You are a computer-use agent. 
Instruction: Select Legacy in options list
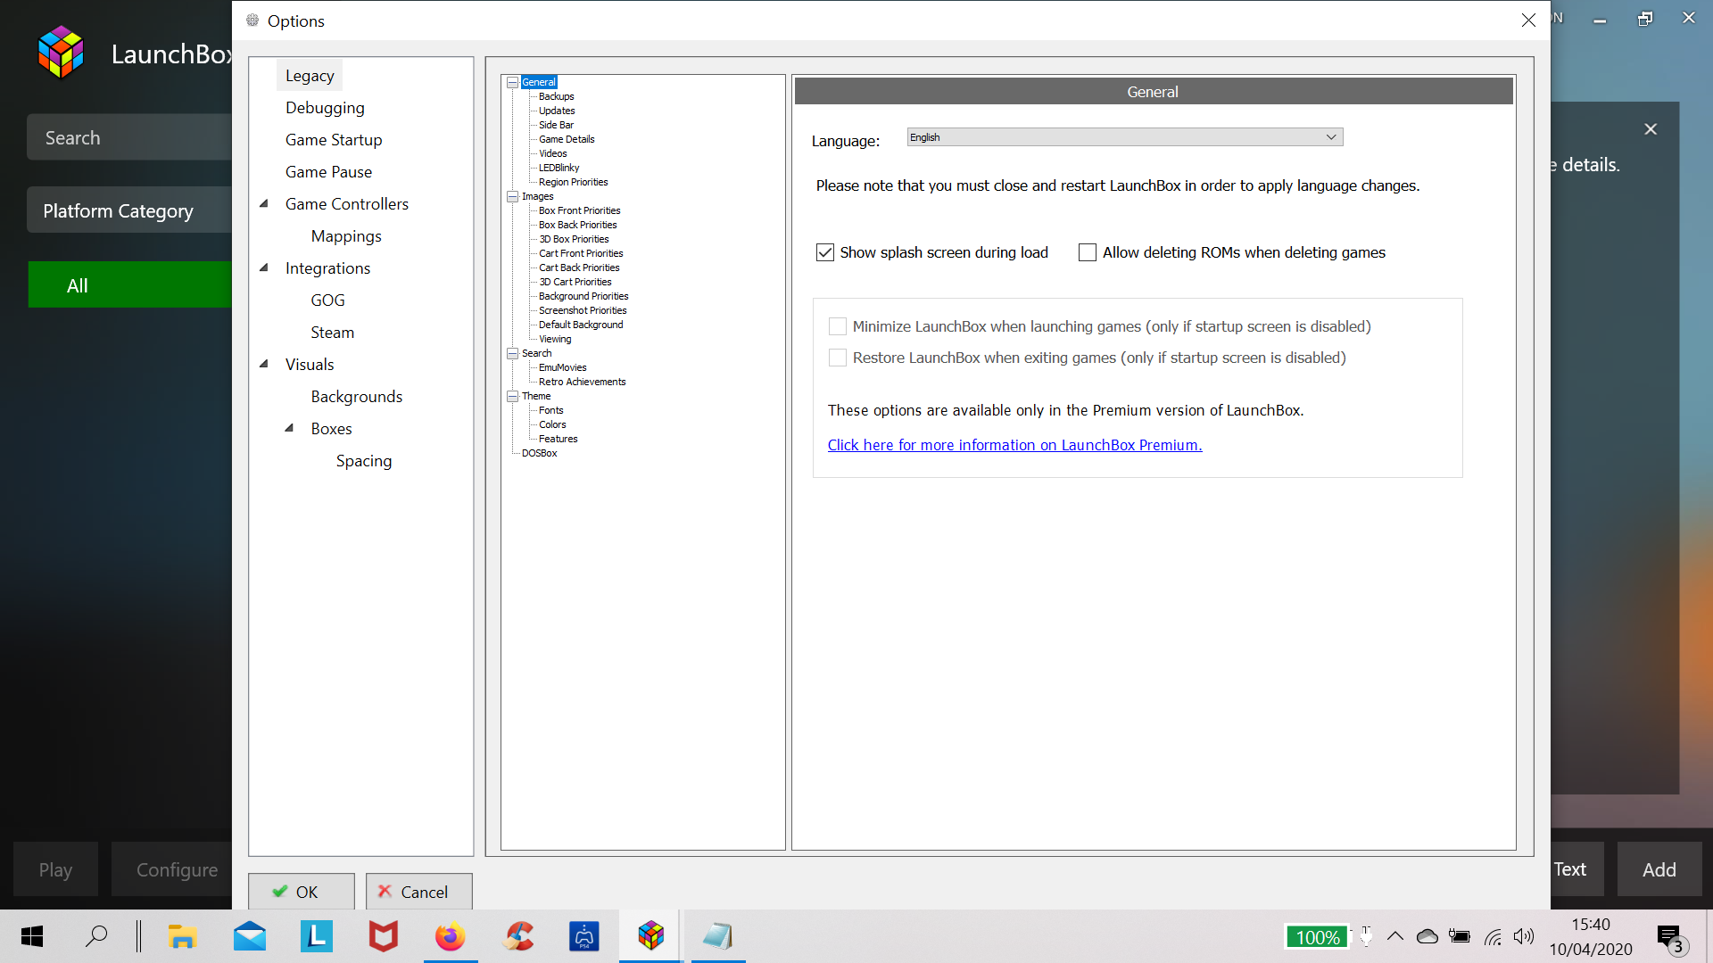tap(310, 76)
